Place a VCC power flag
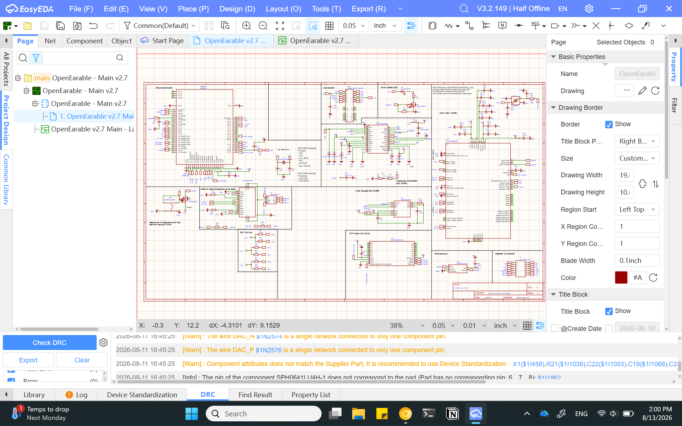 coord(535,26)
